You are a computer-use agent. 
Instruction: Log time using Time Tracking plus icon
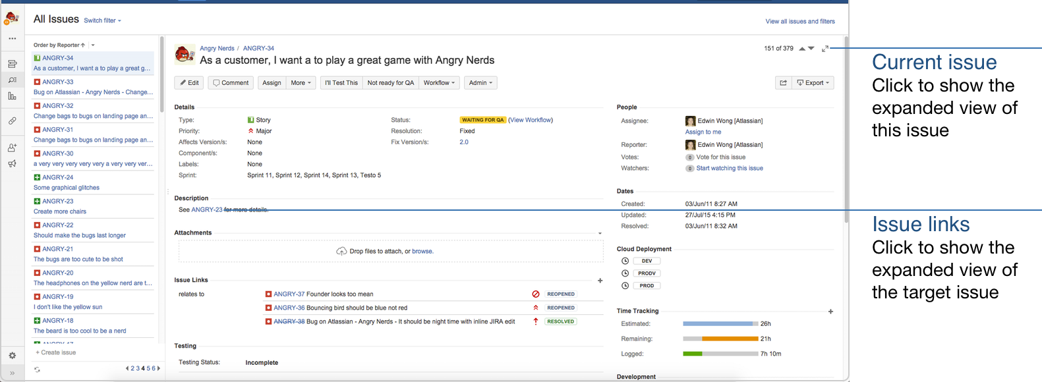[x=830, y=312]
